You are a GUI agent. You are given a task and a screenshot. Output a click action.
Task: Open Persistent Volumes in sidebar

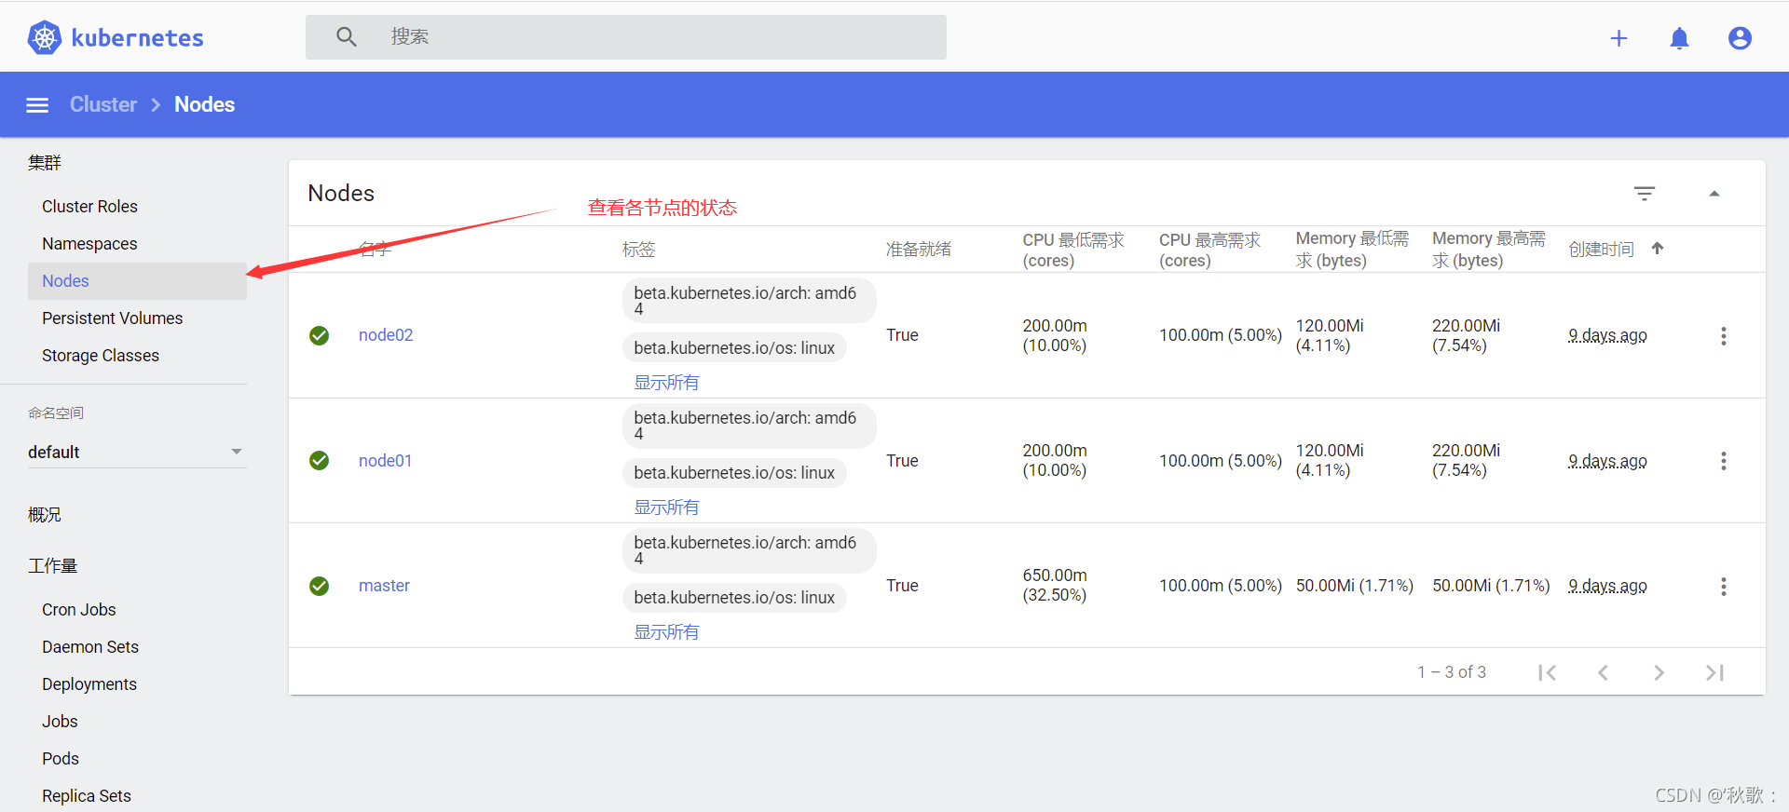[113, 318]
